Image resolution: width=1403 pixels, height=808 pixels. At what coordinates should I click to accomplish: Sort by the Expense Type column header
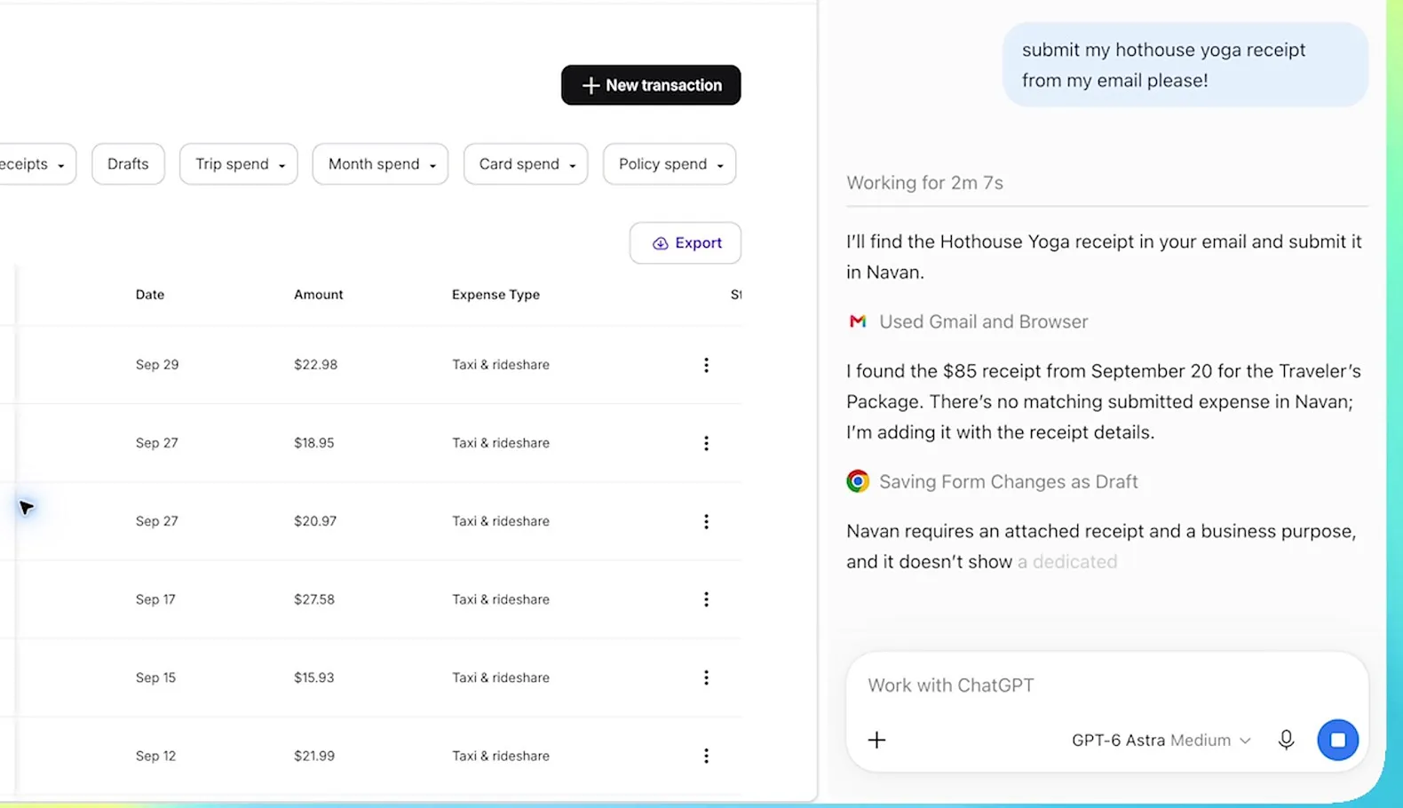495,295
